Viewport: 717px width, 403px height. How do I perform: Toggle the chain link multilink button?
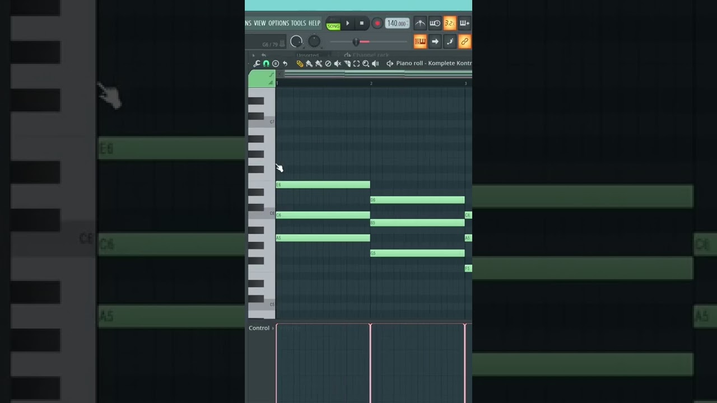tap(465, 41)
